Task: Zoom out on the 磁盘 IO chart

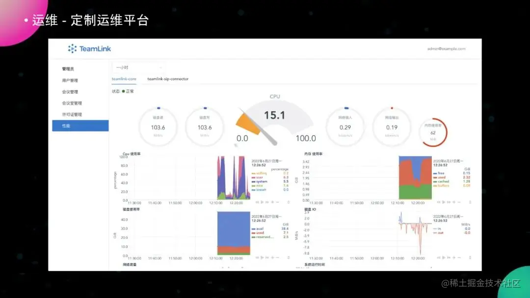Action: pyautogui.click(x=459, y=257)
